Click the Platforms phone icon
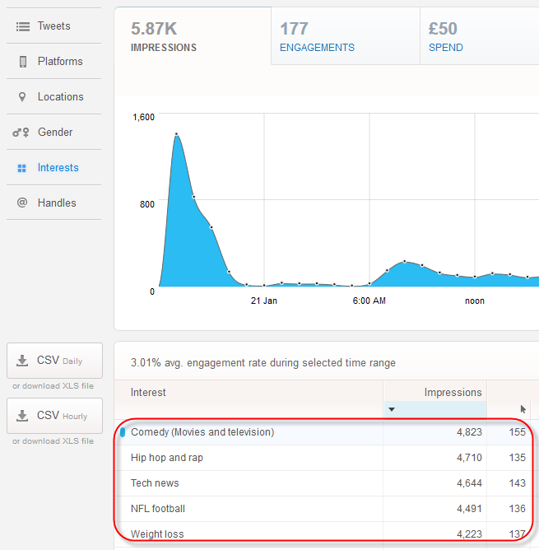Viewport: 539px width, 550px height. click(22, 62)
